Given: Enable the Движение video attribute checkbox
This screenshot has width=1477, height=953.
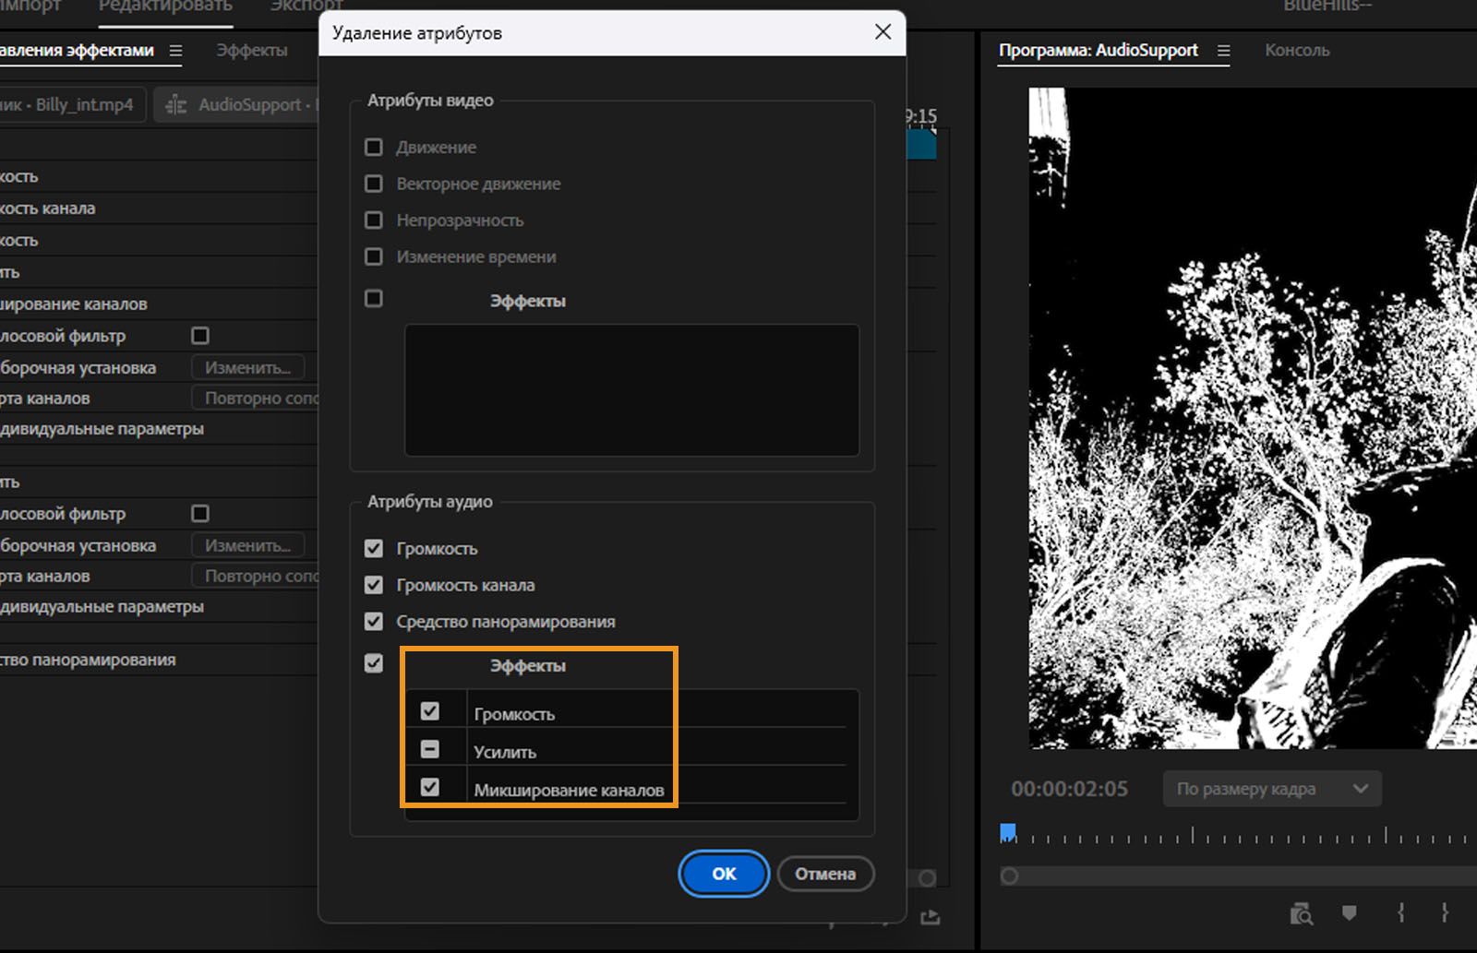Looking at the screenshot, I should point(374,148).
